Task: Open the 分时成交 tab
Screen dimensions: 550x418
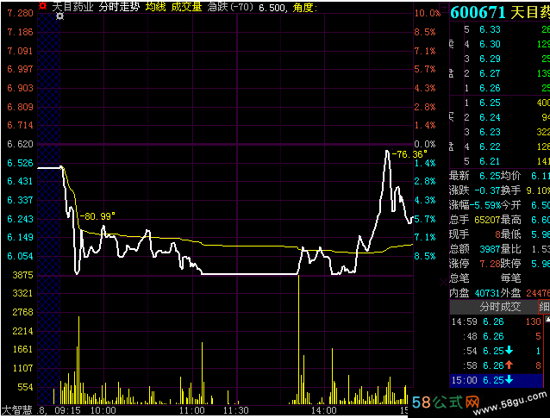Action: [x=500, y=307]
